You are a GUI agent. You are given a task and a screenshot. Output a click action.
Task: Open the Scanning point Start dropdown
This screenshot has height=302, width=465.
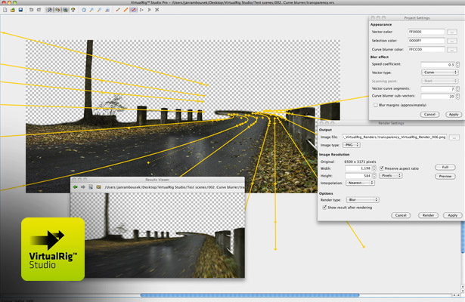click(440, 81)
